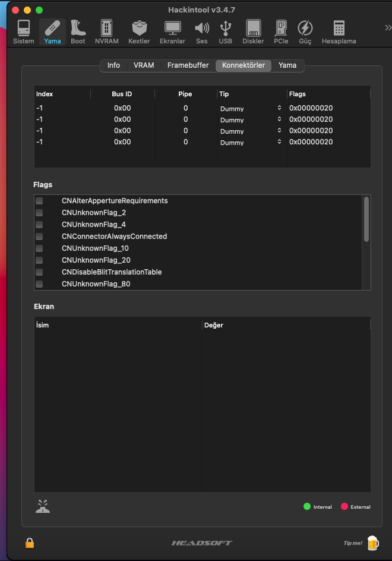Open the Sistem toolbar section
This screenshot has width=392, height=561.
coord(23,31)
